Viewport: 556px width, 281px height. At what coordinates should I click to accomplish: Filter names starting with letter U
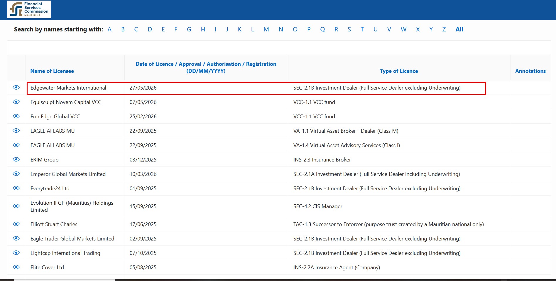tap(376, 29)
